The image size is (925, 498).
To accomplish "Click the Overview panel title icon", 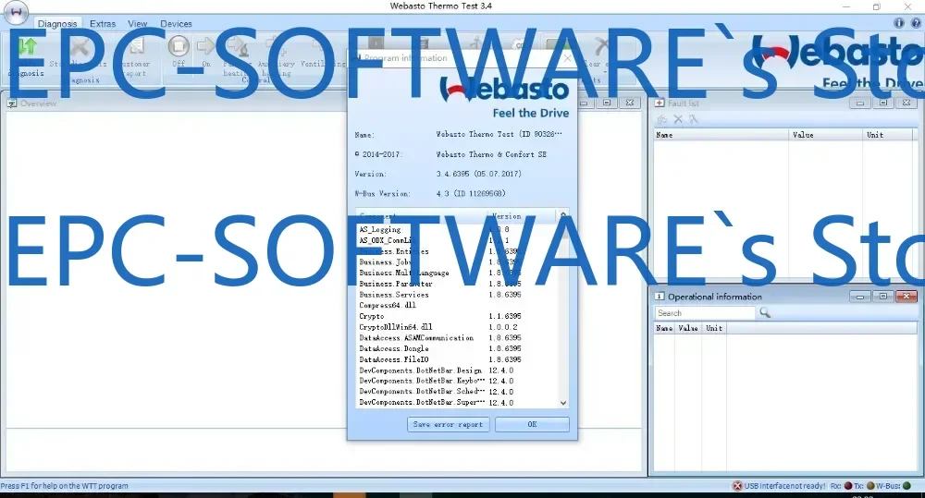I will click(11, 103).
